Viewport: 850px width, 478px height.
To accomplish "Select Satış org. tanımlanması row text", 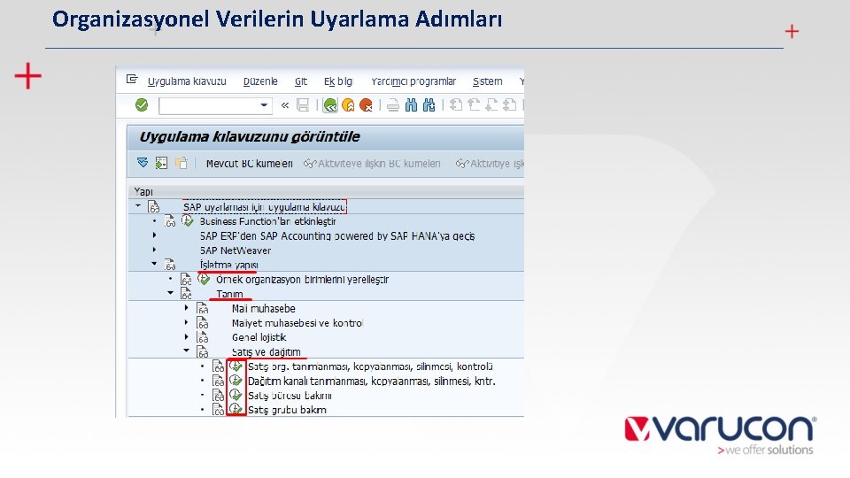I will tap(371, 366).
